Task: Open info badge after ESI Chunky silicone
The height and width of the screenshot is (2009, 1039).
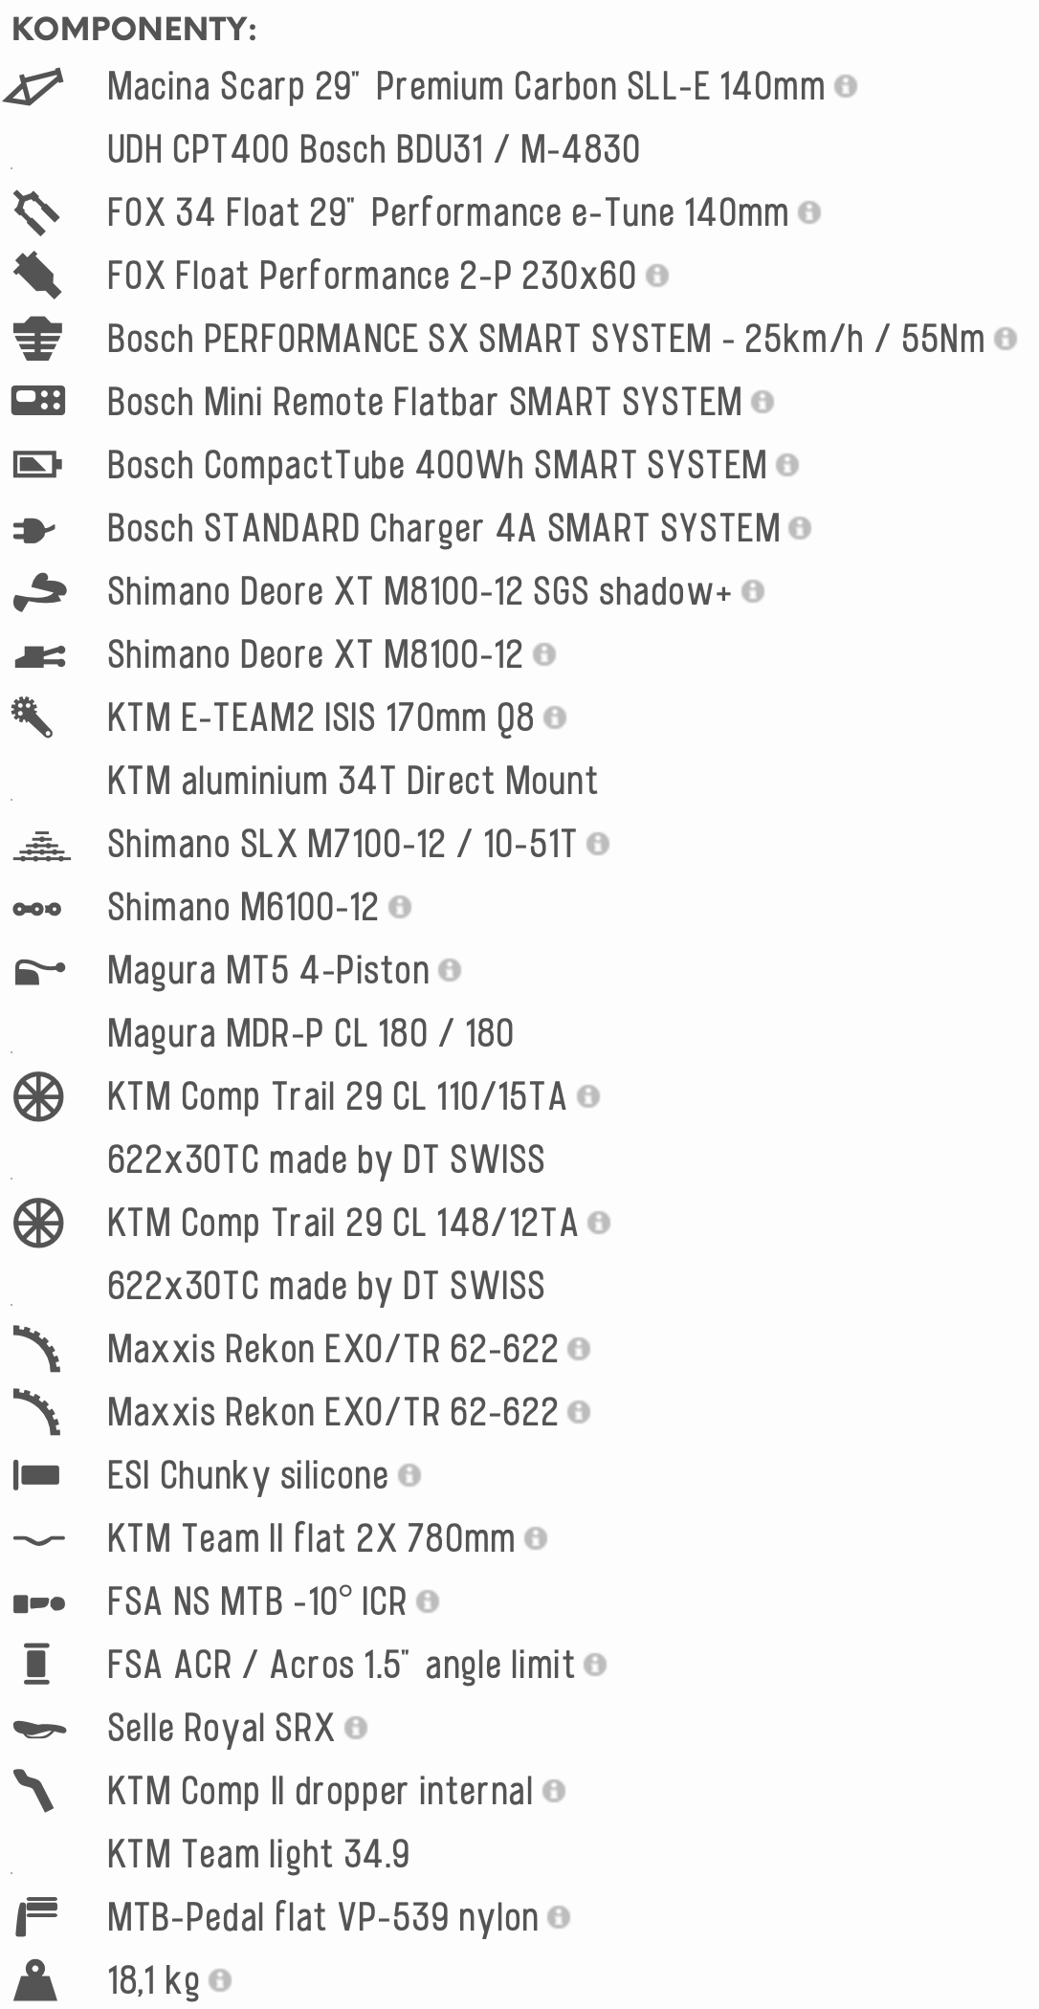Action: point(409,1475)
